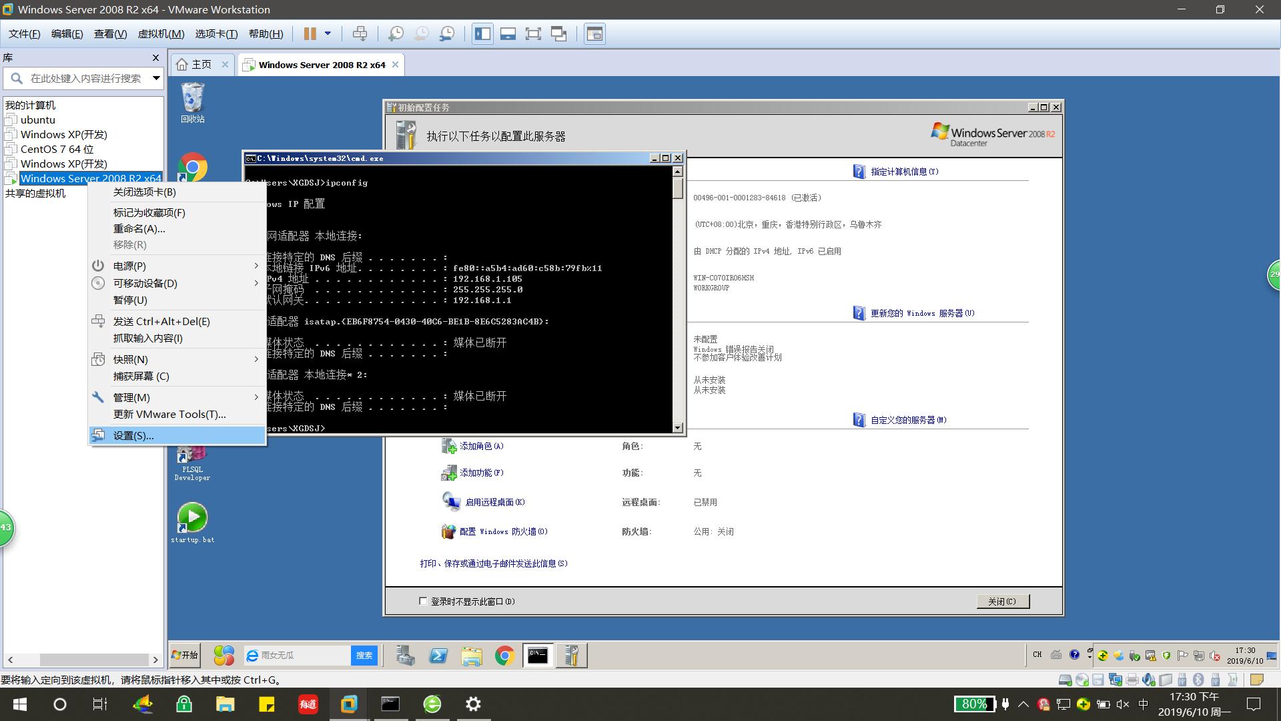Open the power options dropdown arrow beside pause
Screen dimensions: 1281x721
328,33
